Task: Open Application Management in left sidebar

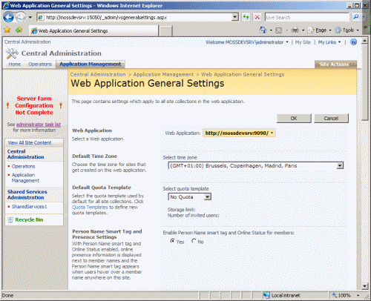Action: (25, 178)
